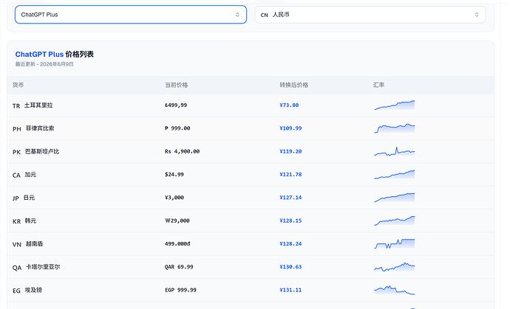
Task: Click the PK country code badge
Action: click(16, 152)
